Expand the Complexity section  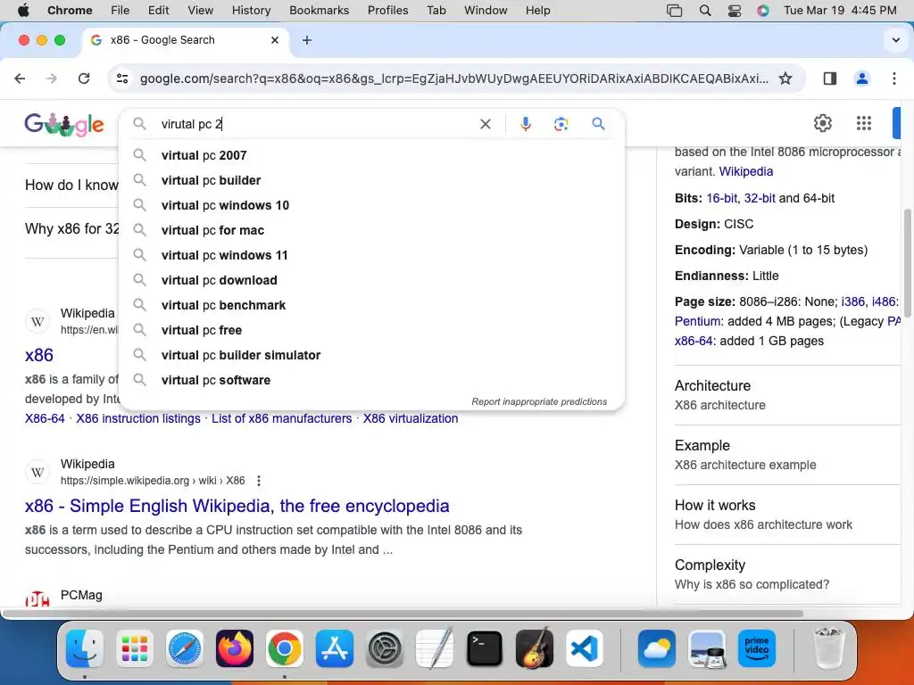pyautogui.click(x=787, y=574)
